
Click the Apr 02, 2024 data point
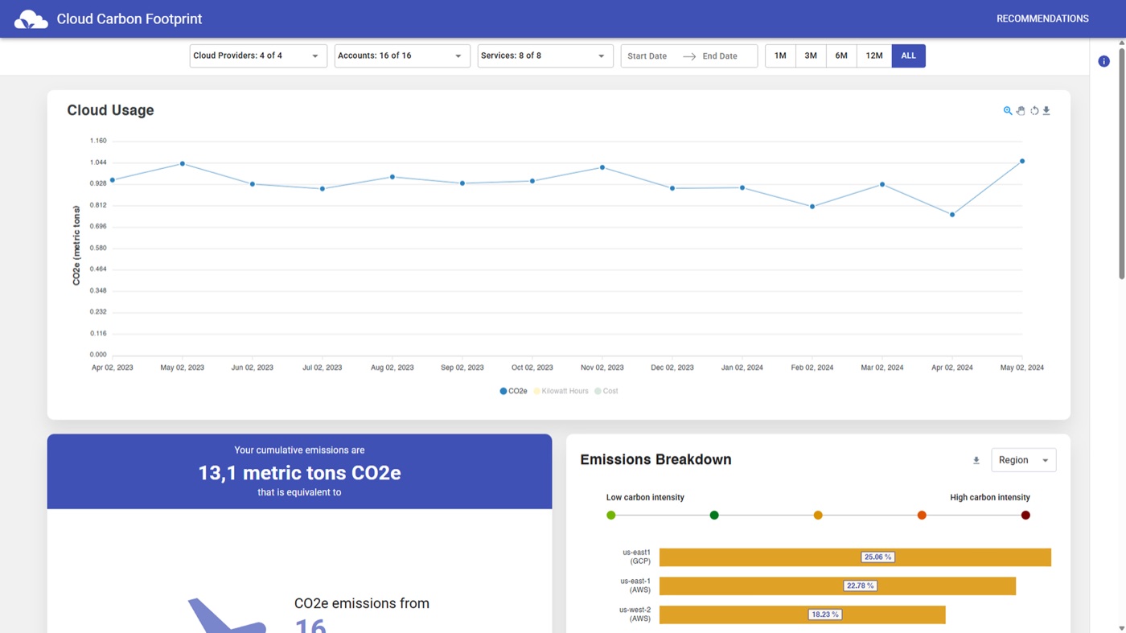[952, 215]
